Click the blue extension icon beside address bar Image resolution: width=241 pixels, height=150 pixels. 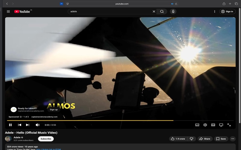click(61, 4)
